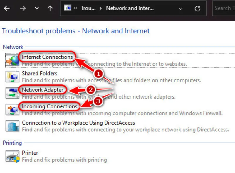Click the Search Troubleshooting input box
Viewport: 235px width, 173px height.
point(224,8)
